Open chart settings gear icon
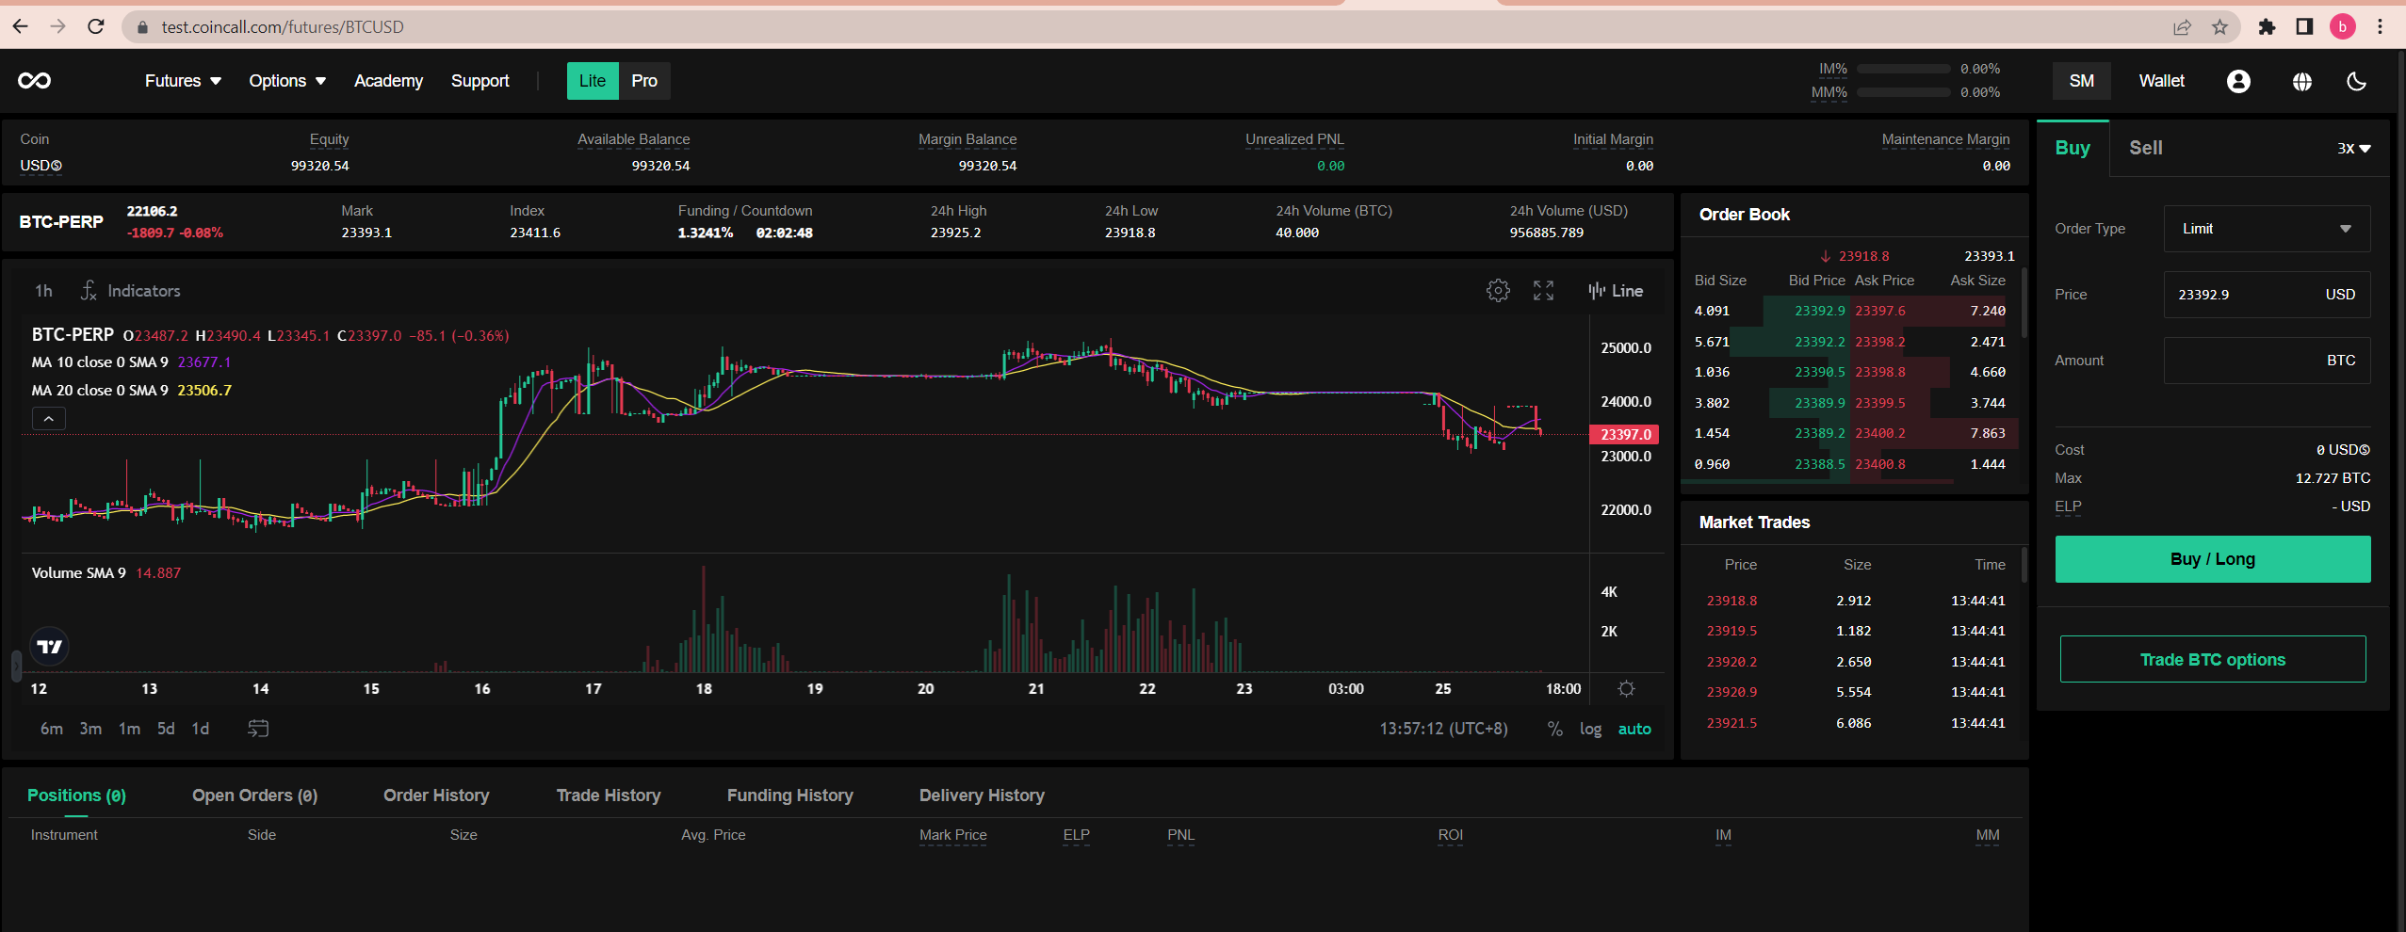2406x932 pixels. pyautogui.click(x=1498, y=291)
